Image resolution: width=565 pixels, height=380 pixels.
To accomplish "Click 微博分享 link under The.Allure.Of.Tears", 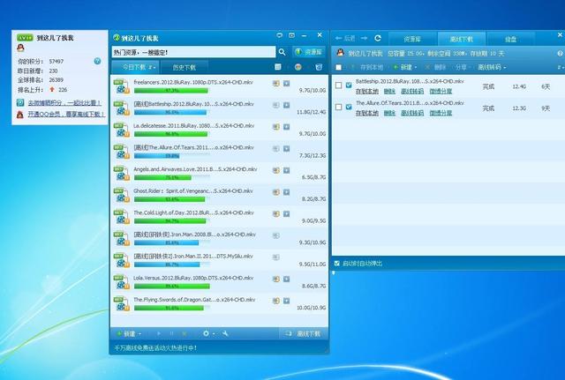I will [x=441, y=113].
